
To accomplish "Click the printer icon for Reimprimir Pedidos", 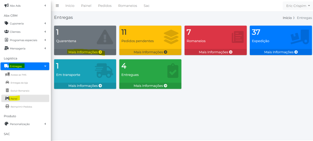I will pyautogui.click(x=7, y=106).
